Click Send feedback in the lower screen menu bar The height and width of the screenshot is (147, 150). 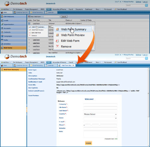[x=121, y=62]
